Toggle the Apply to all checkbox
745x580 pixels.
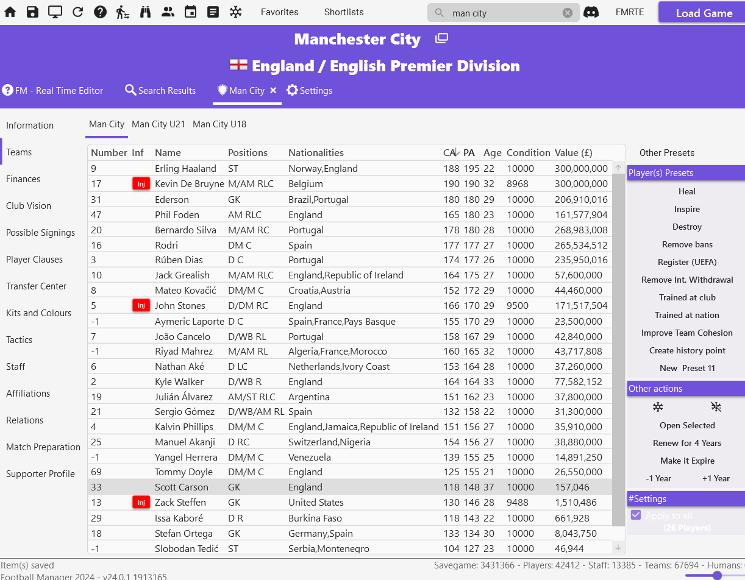pos(636,515)
